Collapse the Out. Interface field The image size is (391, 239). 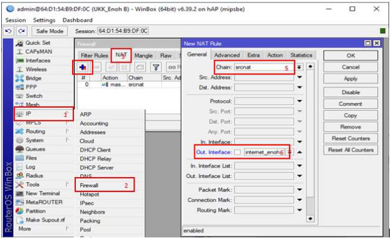click(300, 152)
